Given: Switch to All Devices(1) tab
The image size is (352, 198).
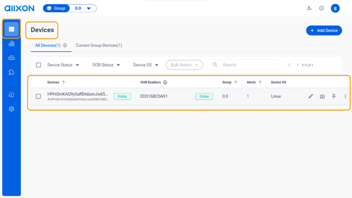Looking at the screenshot, I should pyautogui.click(x=48, y=46).
